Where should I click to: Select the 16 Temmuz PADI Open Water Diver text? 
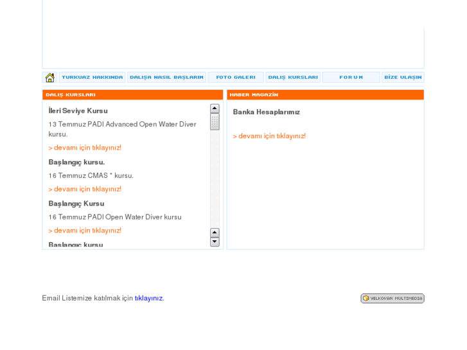click(x=115, y=217)
